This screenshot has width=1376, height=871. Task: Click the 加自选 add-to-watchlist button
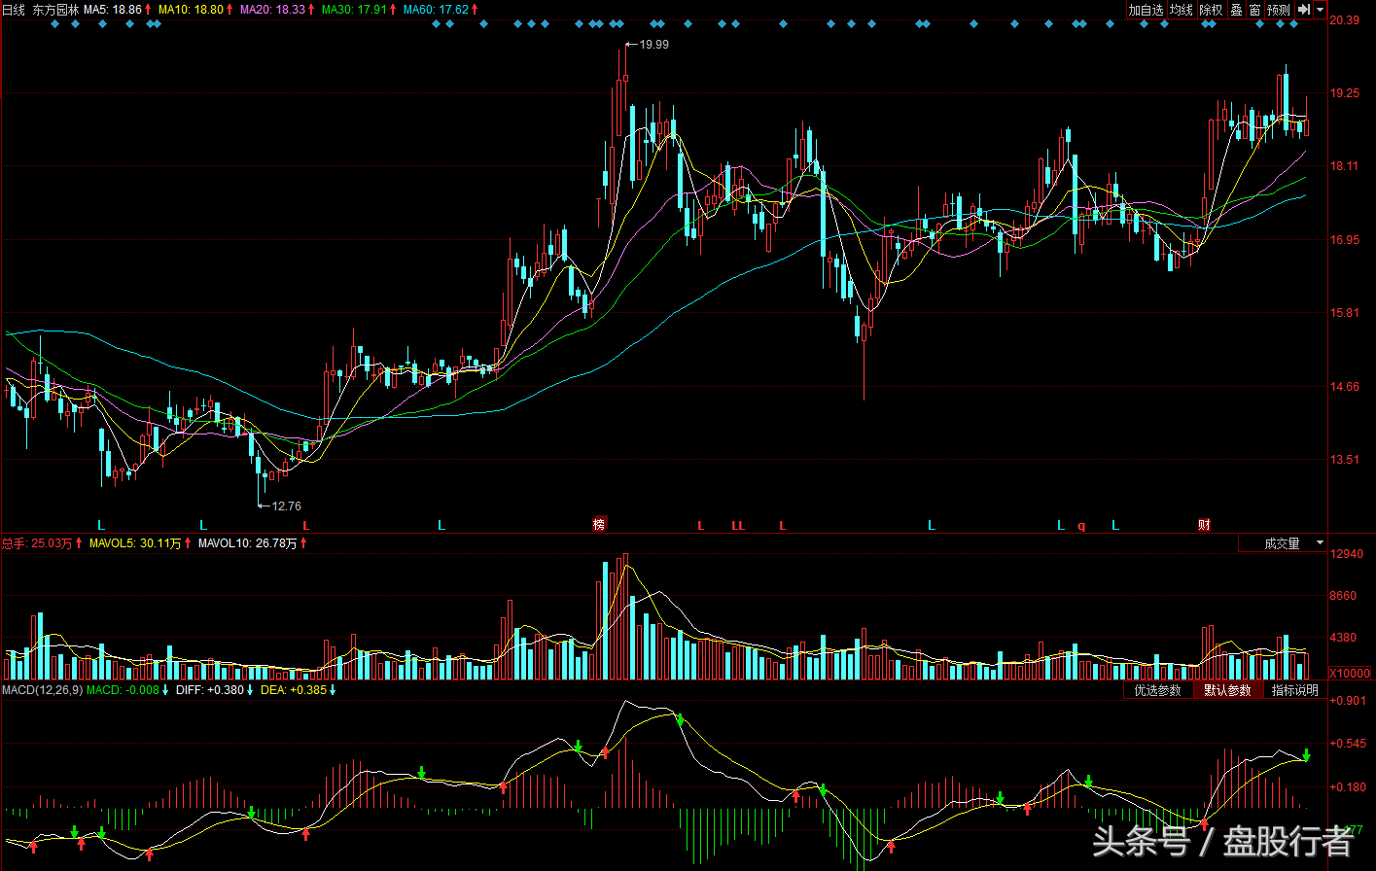click(1146, 10)
